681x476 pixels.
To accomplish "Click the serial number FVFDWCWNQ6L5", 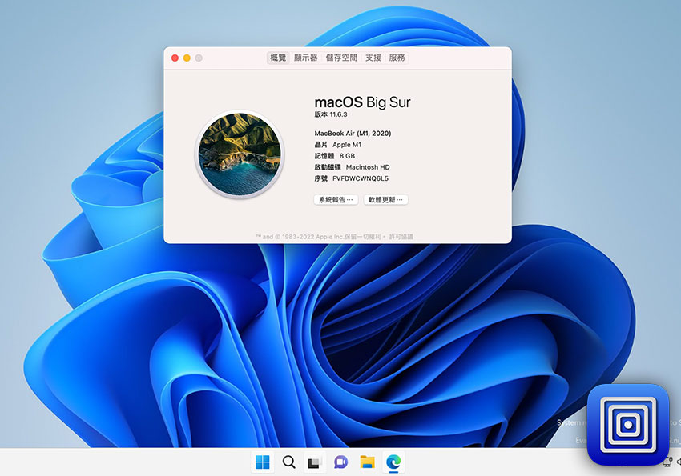I will (361, 178).
